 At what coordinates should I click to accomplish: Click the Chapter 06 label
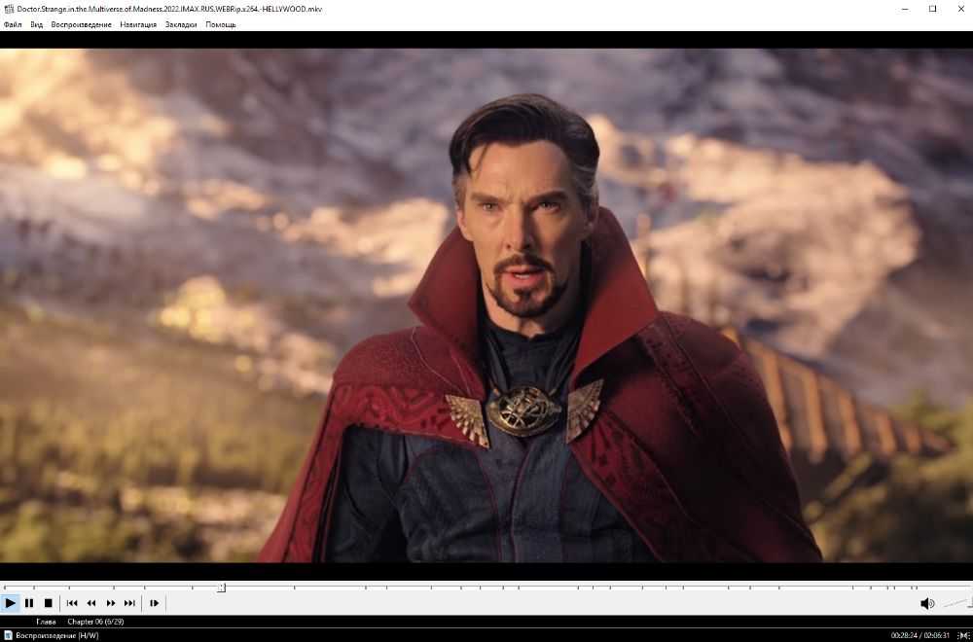[x=95, y=621]
